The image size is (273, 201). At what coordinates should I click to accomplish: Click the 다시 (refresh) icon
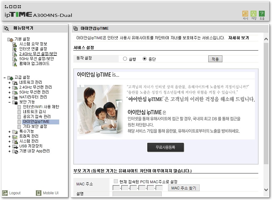245,14
